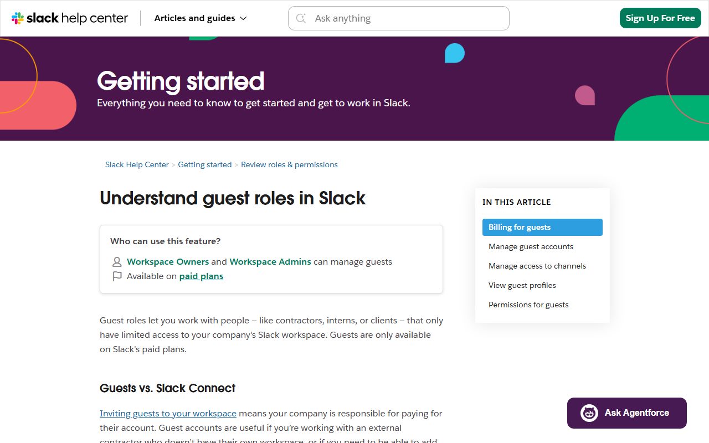Click the Agentforce robot icon

pos(589,413)
